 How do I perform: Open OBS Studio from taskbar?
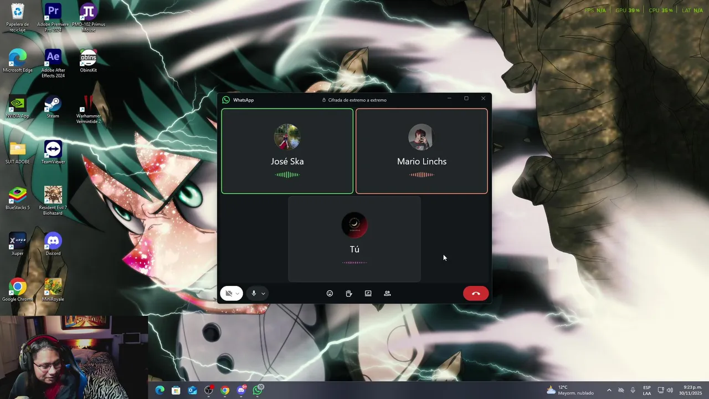pyautogui.click(x=209, y=390)
